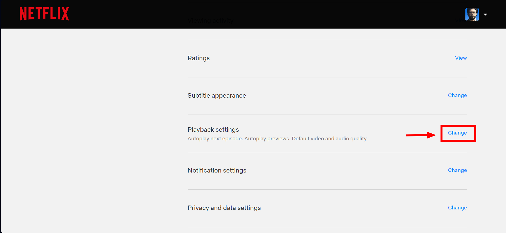Click the faded Viewing activity heading
Viewport: 506px width, 233px height.
pyautogui.click(x=210, y=21)
